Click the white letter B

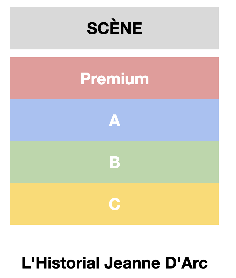tap(115, 162)
